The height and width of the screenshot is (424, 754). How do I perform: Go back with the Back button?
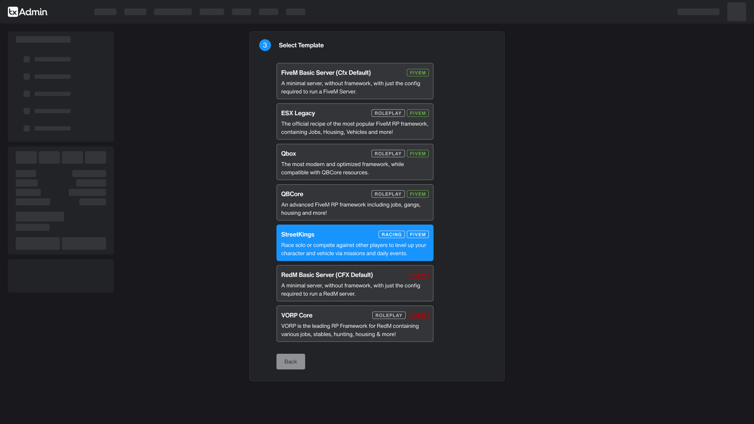click(x=291, y=362)
